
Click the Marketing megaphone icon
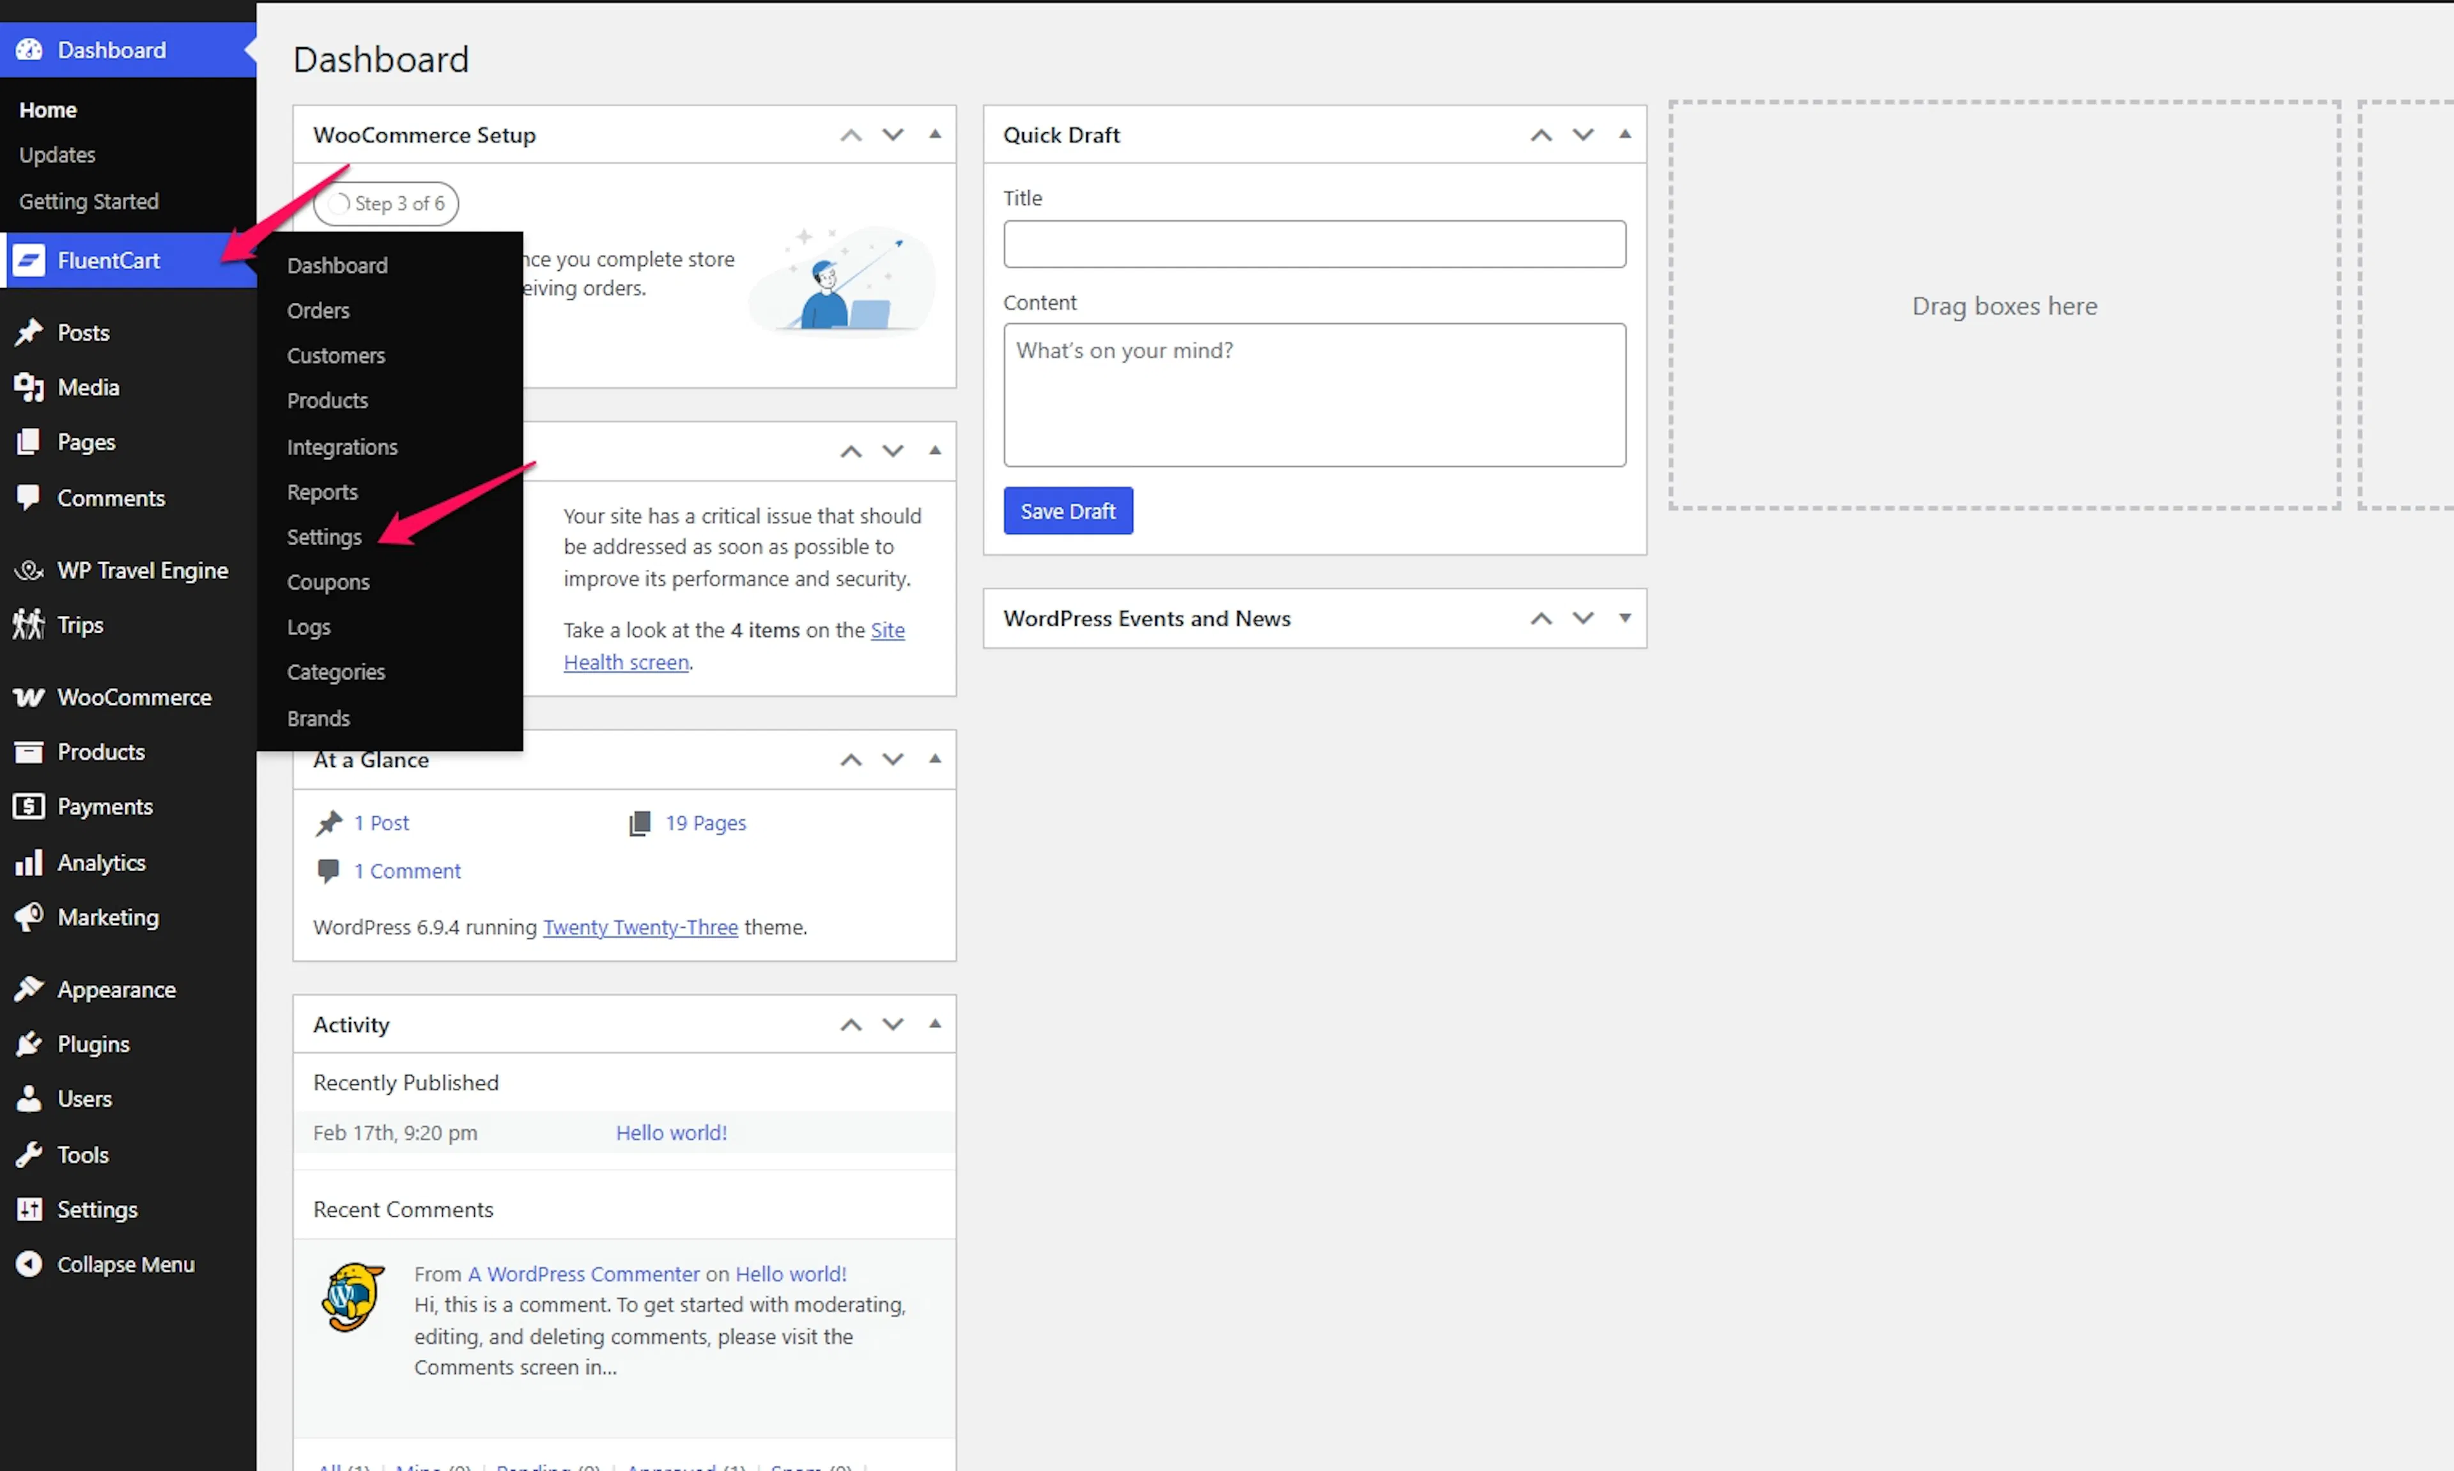point(29,917)
